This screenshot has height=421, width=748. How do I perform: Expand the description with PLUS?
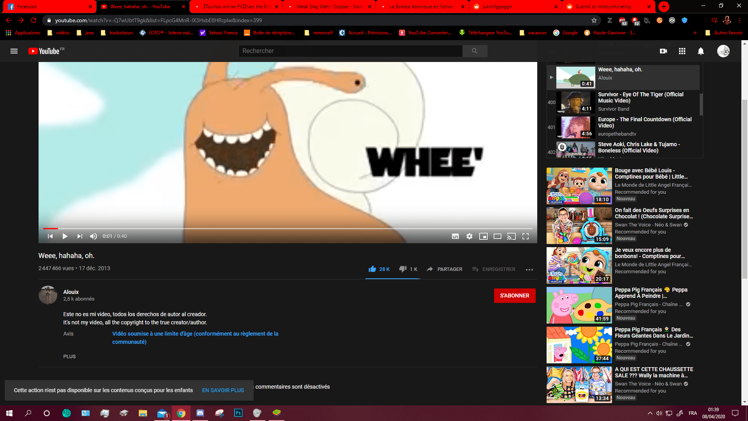pyautogui.click(x=69, y=356)
